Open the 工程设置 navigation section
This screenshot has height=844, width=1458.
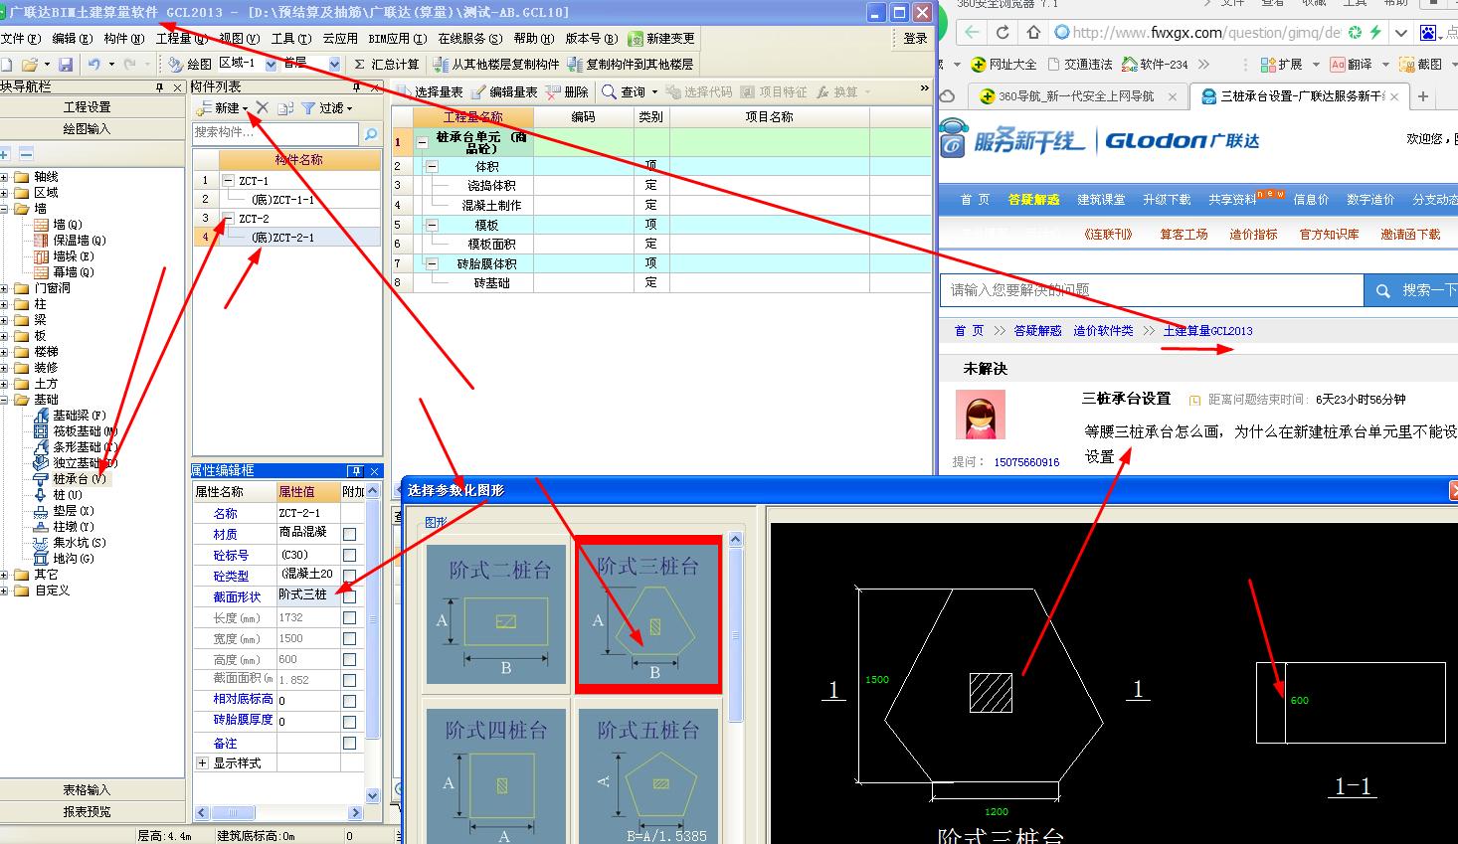pyautogui.click(x=88, y=107)
